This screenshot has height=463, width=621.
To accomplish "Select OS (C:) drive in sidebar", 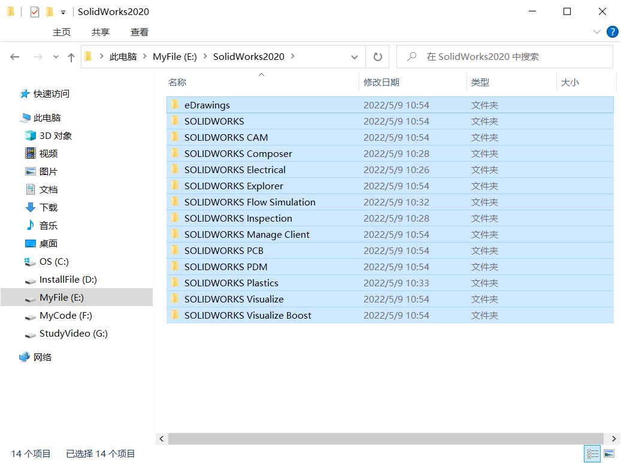I will (x=54, y=262).
